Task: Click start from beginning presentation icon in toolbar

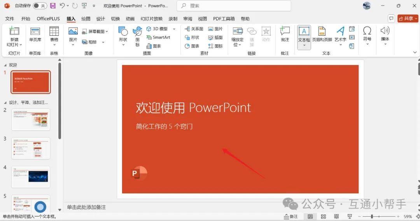Action: coord(84,5)
